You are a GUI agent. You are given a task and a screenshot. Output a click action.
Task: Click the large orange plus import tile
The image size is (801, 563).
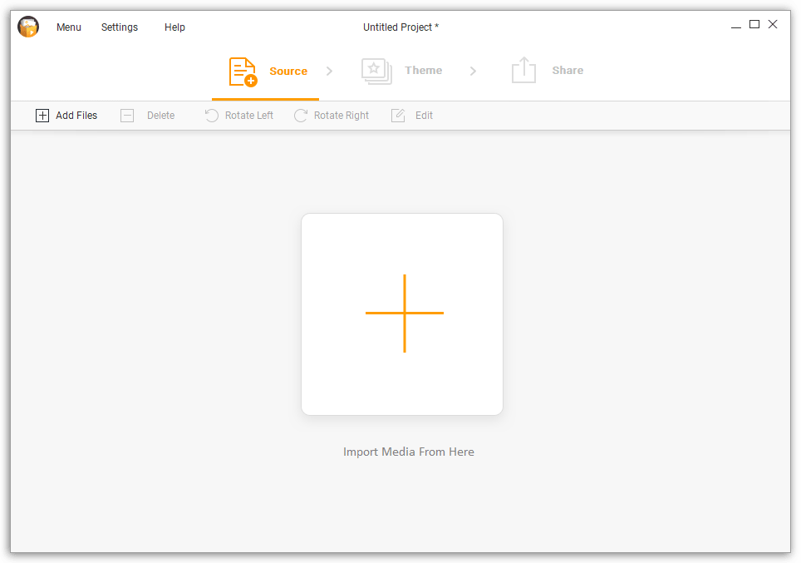tap(402, 314)
